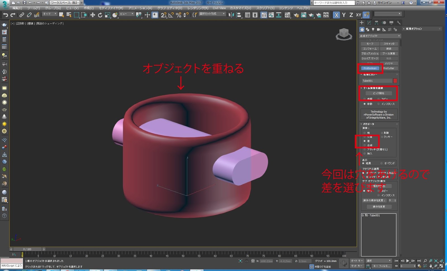
Task: Open the red object color swatch
Action: pos(395,81)
